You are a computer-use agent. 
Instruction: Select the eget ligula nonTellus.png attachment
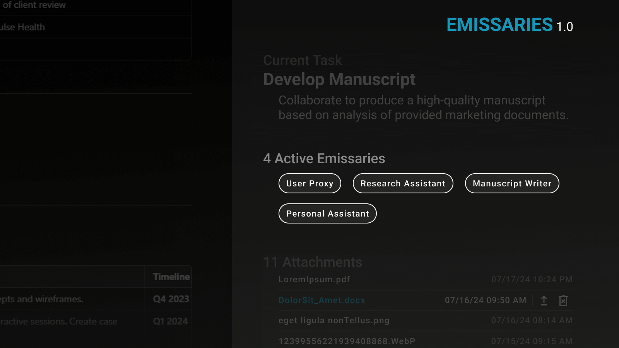tap(334, 321)
